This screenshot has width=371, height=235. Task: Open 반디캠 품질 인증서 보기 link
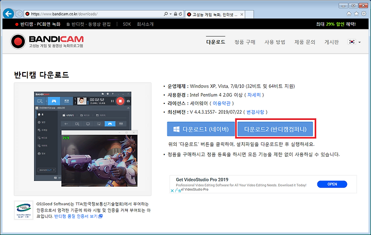click(x=78, y=216)
